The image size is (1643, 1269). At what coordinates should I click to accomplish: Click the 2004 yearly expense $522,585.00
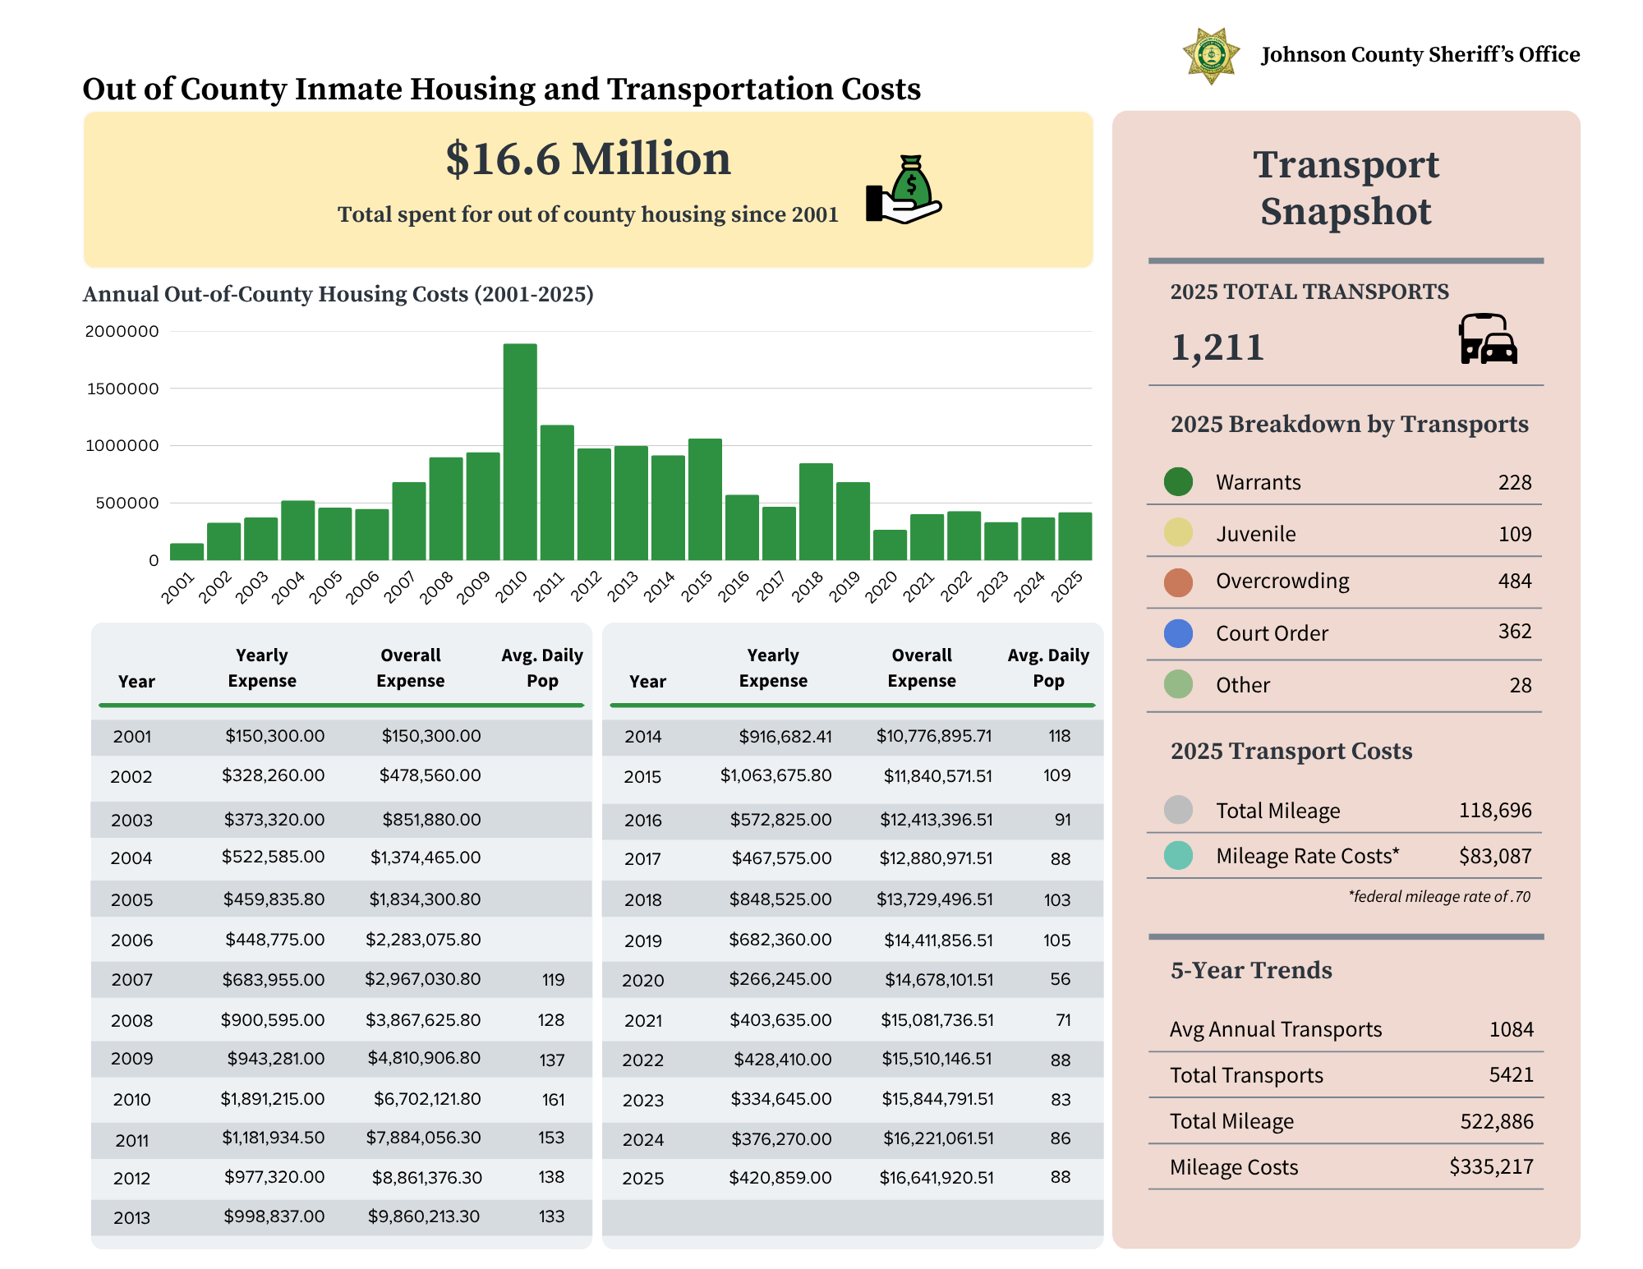pyautogui.click(x=273, y=857)
